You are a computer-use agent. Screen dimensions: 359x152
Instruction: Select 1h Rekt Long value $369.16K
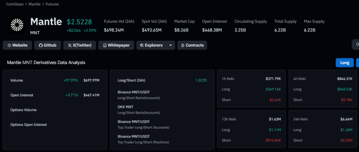273,89
